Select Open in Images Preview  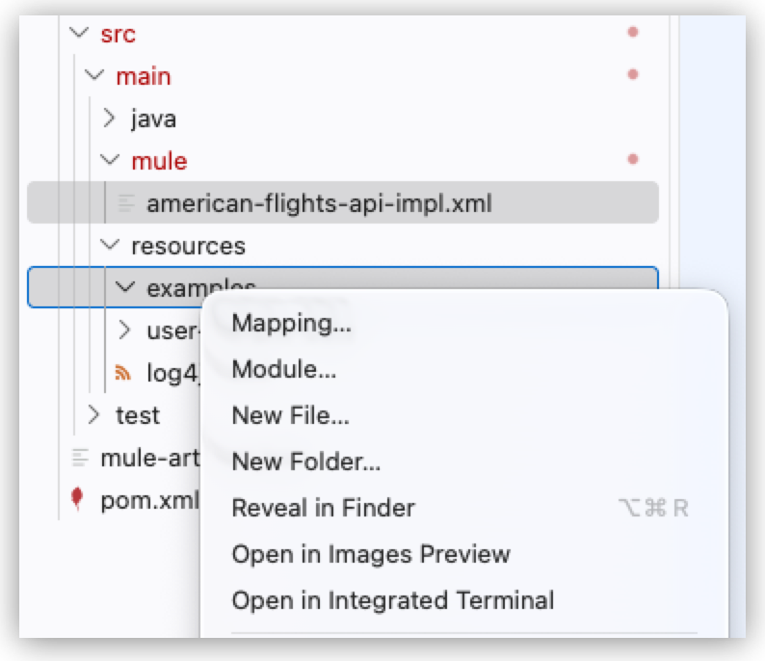click(464, 554)
